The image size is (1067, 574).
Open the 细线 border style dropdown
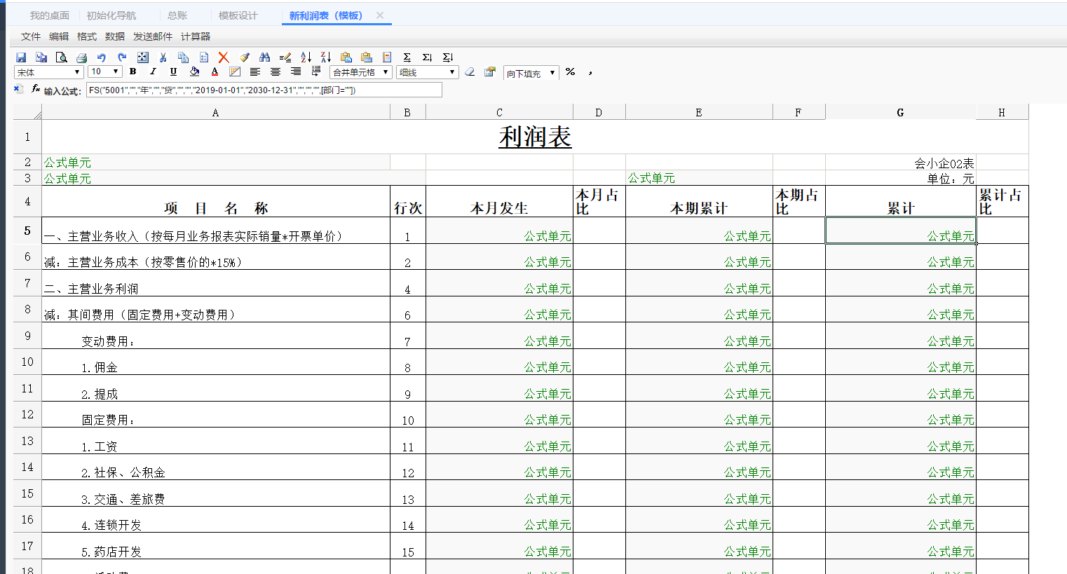pyautogui.click(x=428, y=72)
